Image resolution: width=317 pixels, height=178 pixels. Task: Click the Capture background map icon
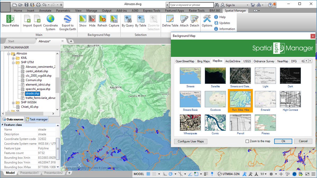pyautogui.click(x=114, y=19)
